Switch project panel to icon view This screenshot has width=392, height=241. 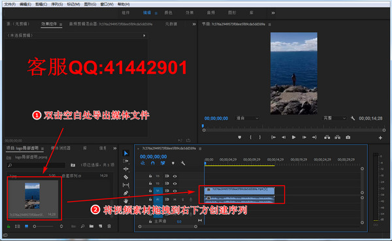[x=27, y=226]
